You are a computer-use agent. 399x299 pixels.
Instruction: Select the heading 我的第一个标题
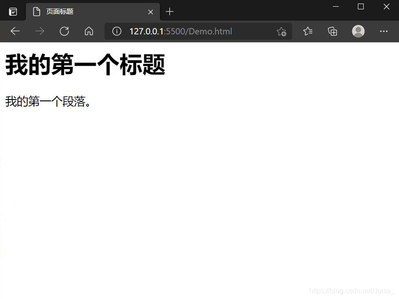(85, 65)
